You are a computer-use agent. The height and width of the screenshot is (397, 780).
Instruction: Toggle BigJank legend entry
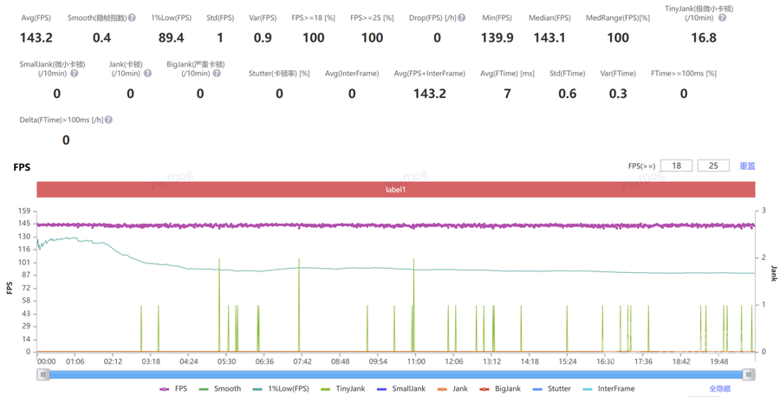coord(500,388)
